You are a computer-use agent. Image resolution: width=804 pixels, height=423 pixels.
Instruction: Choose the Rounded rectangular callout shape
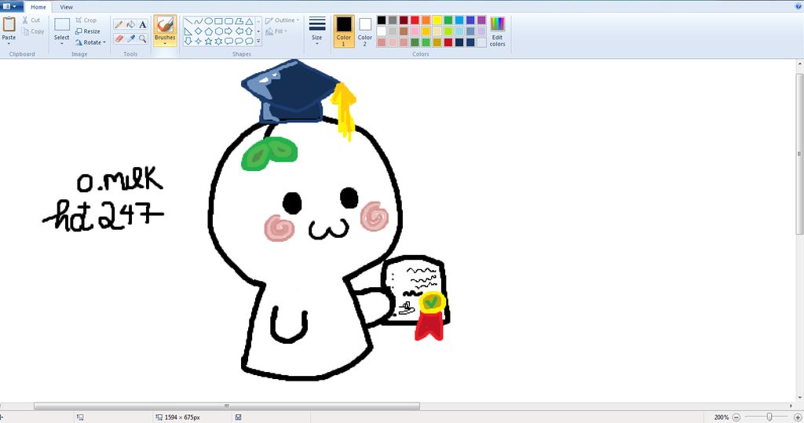coord(228,41)
